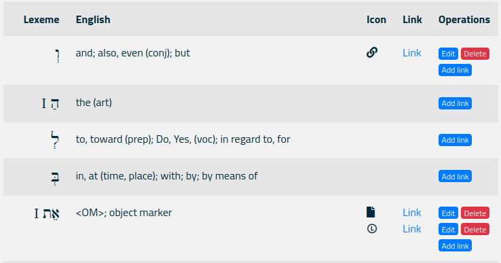Screen dimensions: 501x263
Task: Click the clock icon for object marker
Action: coord(372,229)
